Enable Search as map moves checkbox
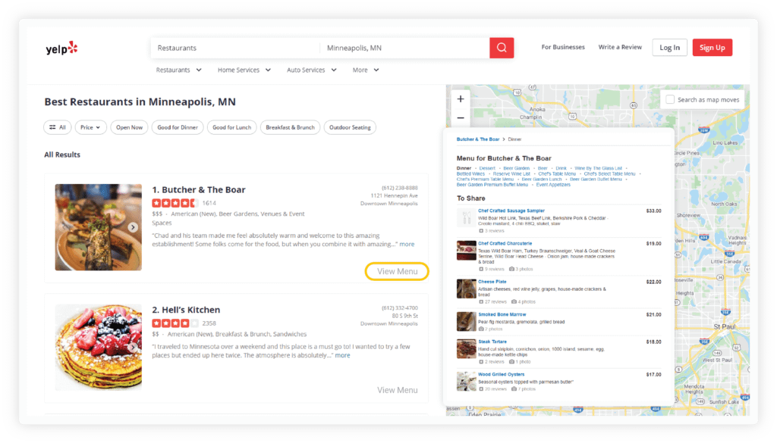The height and width of the screenshot is (443, 777). [x=670, y=99]
